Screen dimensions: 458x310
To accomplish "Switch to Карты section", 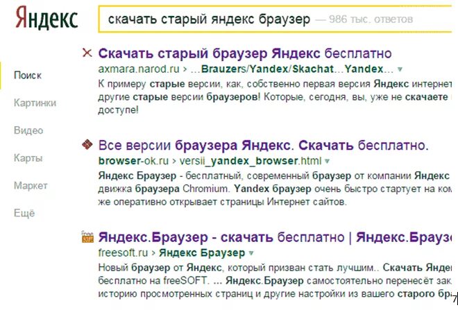I will [28, 158].
